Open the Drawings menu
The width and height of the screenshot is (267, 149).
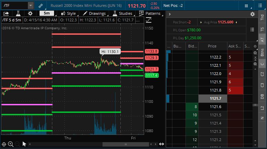pos(94,13)
